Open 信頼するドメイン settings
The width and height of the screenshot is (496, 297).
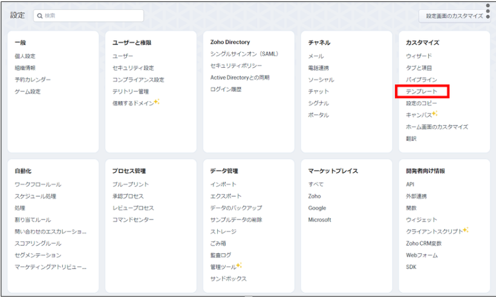click(x=132, y=103)
